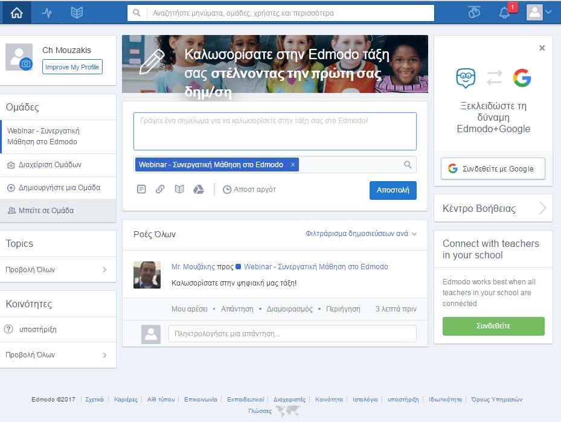Click the green Συνδεθείτε button

[x=493, y=326]
